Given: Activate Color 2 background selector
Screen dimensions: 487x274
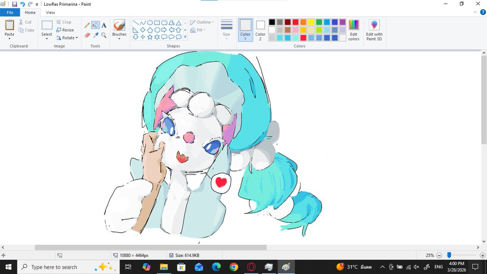Looking at the screenshot, I should 261,30.
